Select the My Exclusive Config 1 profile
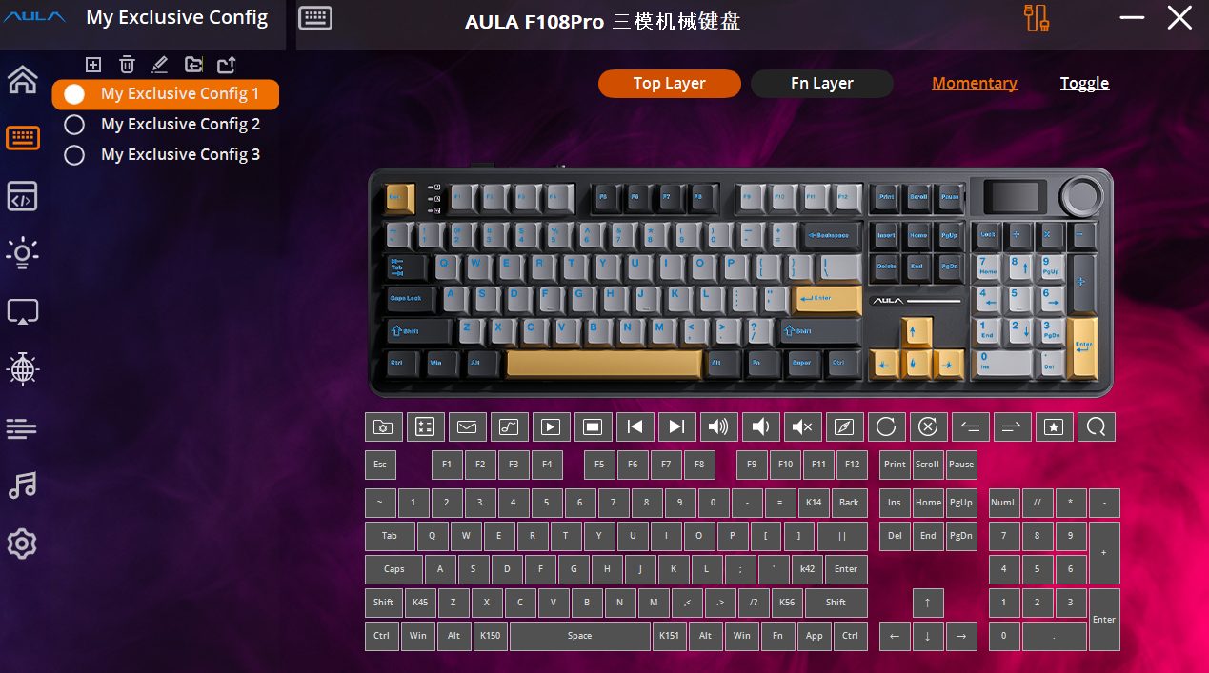 (x=166, y=94)
